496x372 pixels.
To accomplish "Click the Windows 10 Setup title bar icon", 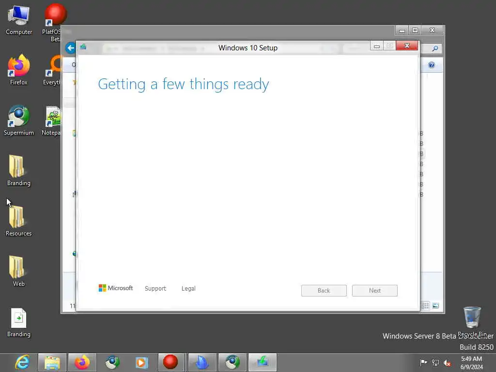I will click(83, 47).
